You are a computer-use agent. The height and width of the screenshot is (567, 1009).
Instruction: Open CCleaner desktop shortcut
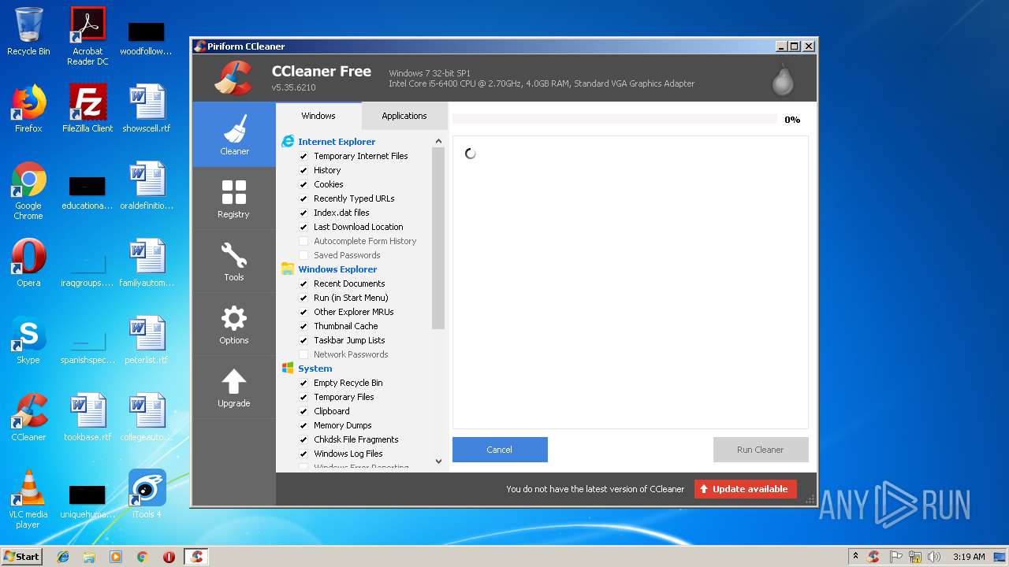point(28,417)
